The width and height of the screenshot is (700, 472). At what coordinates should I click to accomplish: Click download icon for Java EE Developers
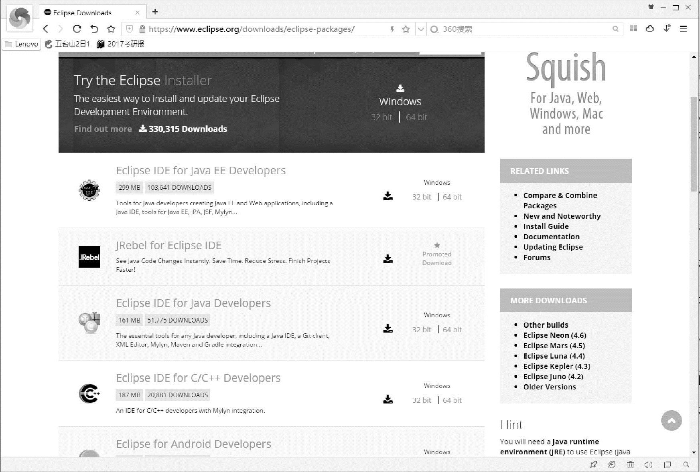pyautogui.click(x=388, y=196)
